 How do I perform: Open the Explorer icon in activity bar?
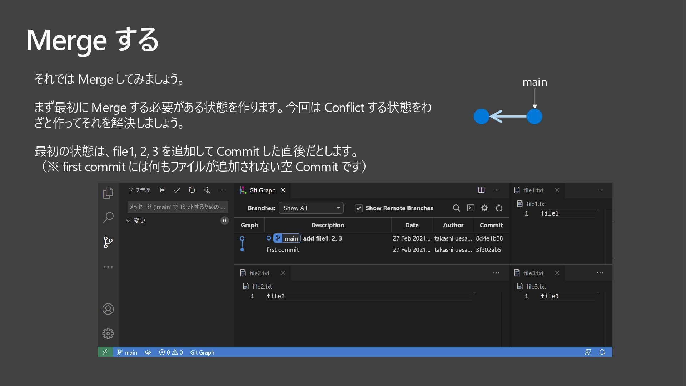pyautogui.click(x=108, y=193)
